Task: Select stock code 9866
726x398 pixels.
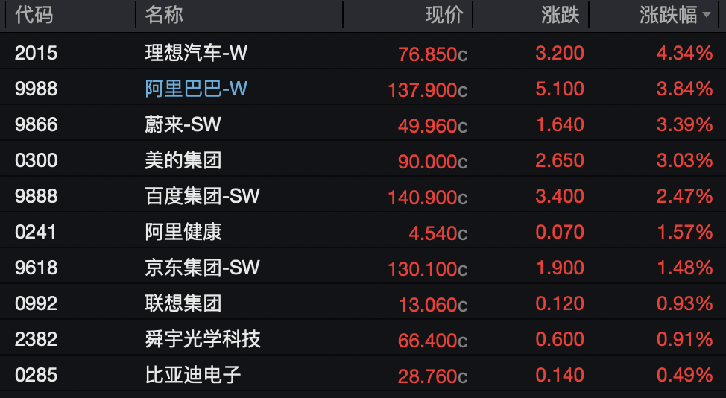Action: tap(36, 124)
